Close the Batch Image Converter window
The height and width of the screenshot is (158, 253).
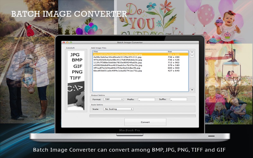coord(64,42)
